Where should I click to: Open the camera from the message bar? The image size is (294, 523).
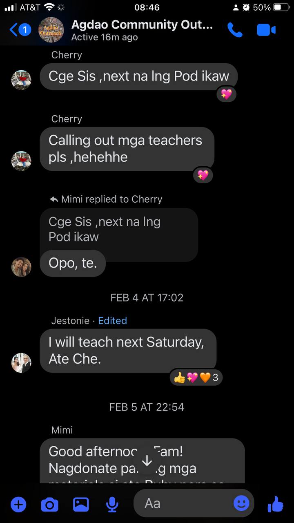(49, 505)
